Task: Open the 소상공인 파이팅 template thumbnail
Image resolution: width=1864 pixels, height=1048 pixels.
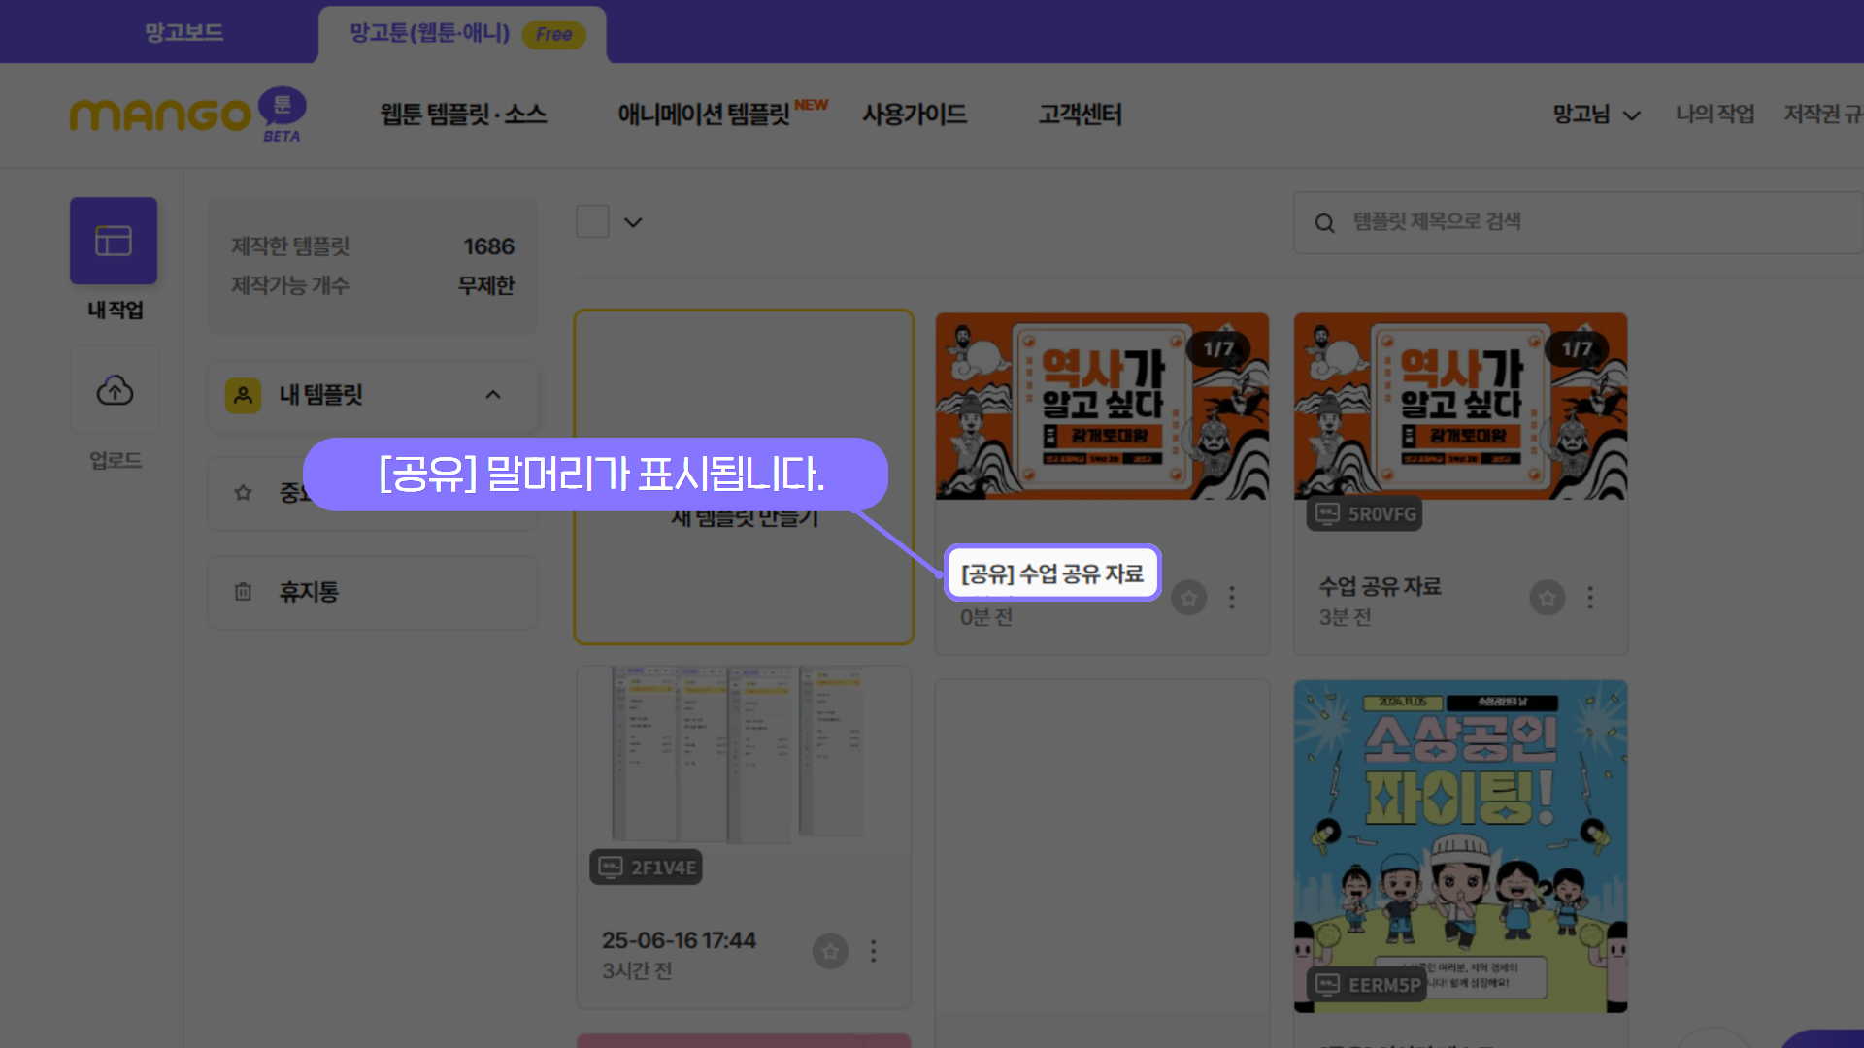Action: click(x=1460, y=846)
